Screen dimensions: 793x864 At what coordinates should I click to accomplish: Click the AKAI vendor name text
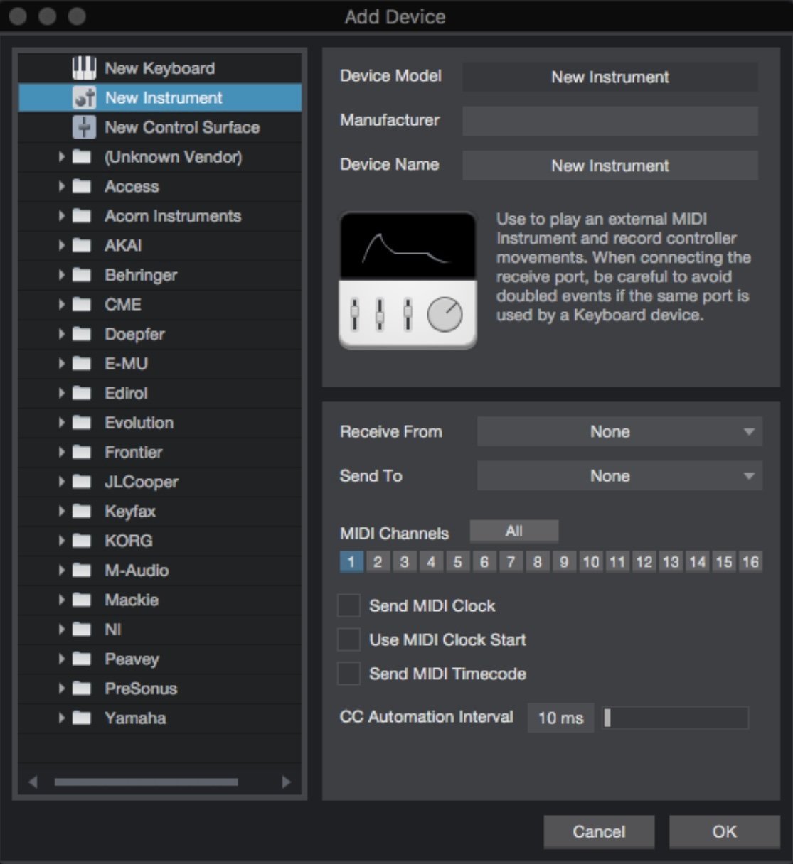[x=124, y=245]
